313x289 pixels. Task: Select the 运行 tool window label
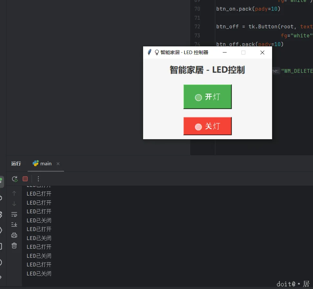[16, 163]
